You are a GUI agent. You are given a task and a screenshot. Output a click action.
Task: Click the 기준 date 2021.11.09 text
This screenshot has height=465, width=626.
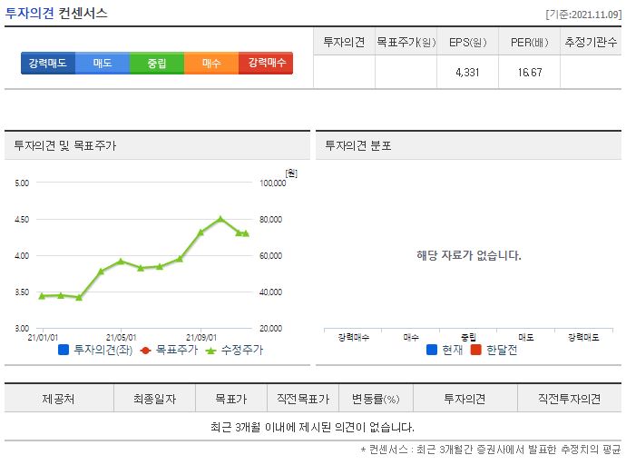coord(583,15)
